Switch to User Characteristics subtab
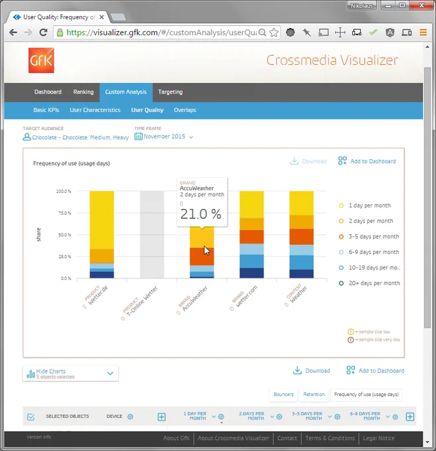The image size is (436, 451). pyautogui.click(x=95, y=110)
